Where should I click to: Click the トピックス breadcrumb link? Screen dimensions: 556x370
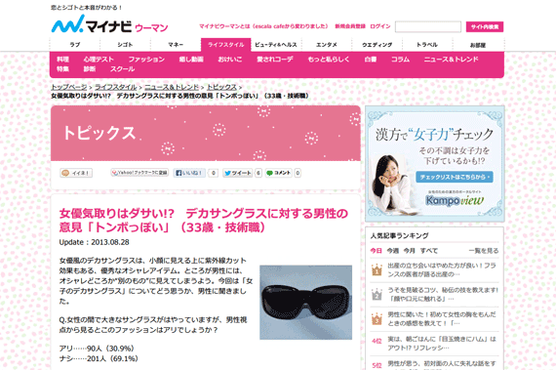221,87
